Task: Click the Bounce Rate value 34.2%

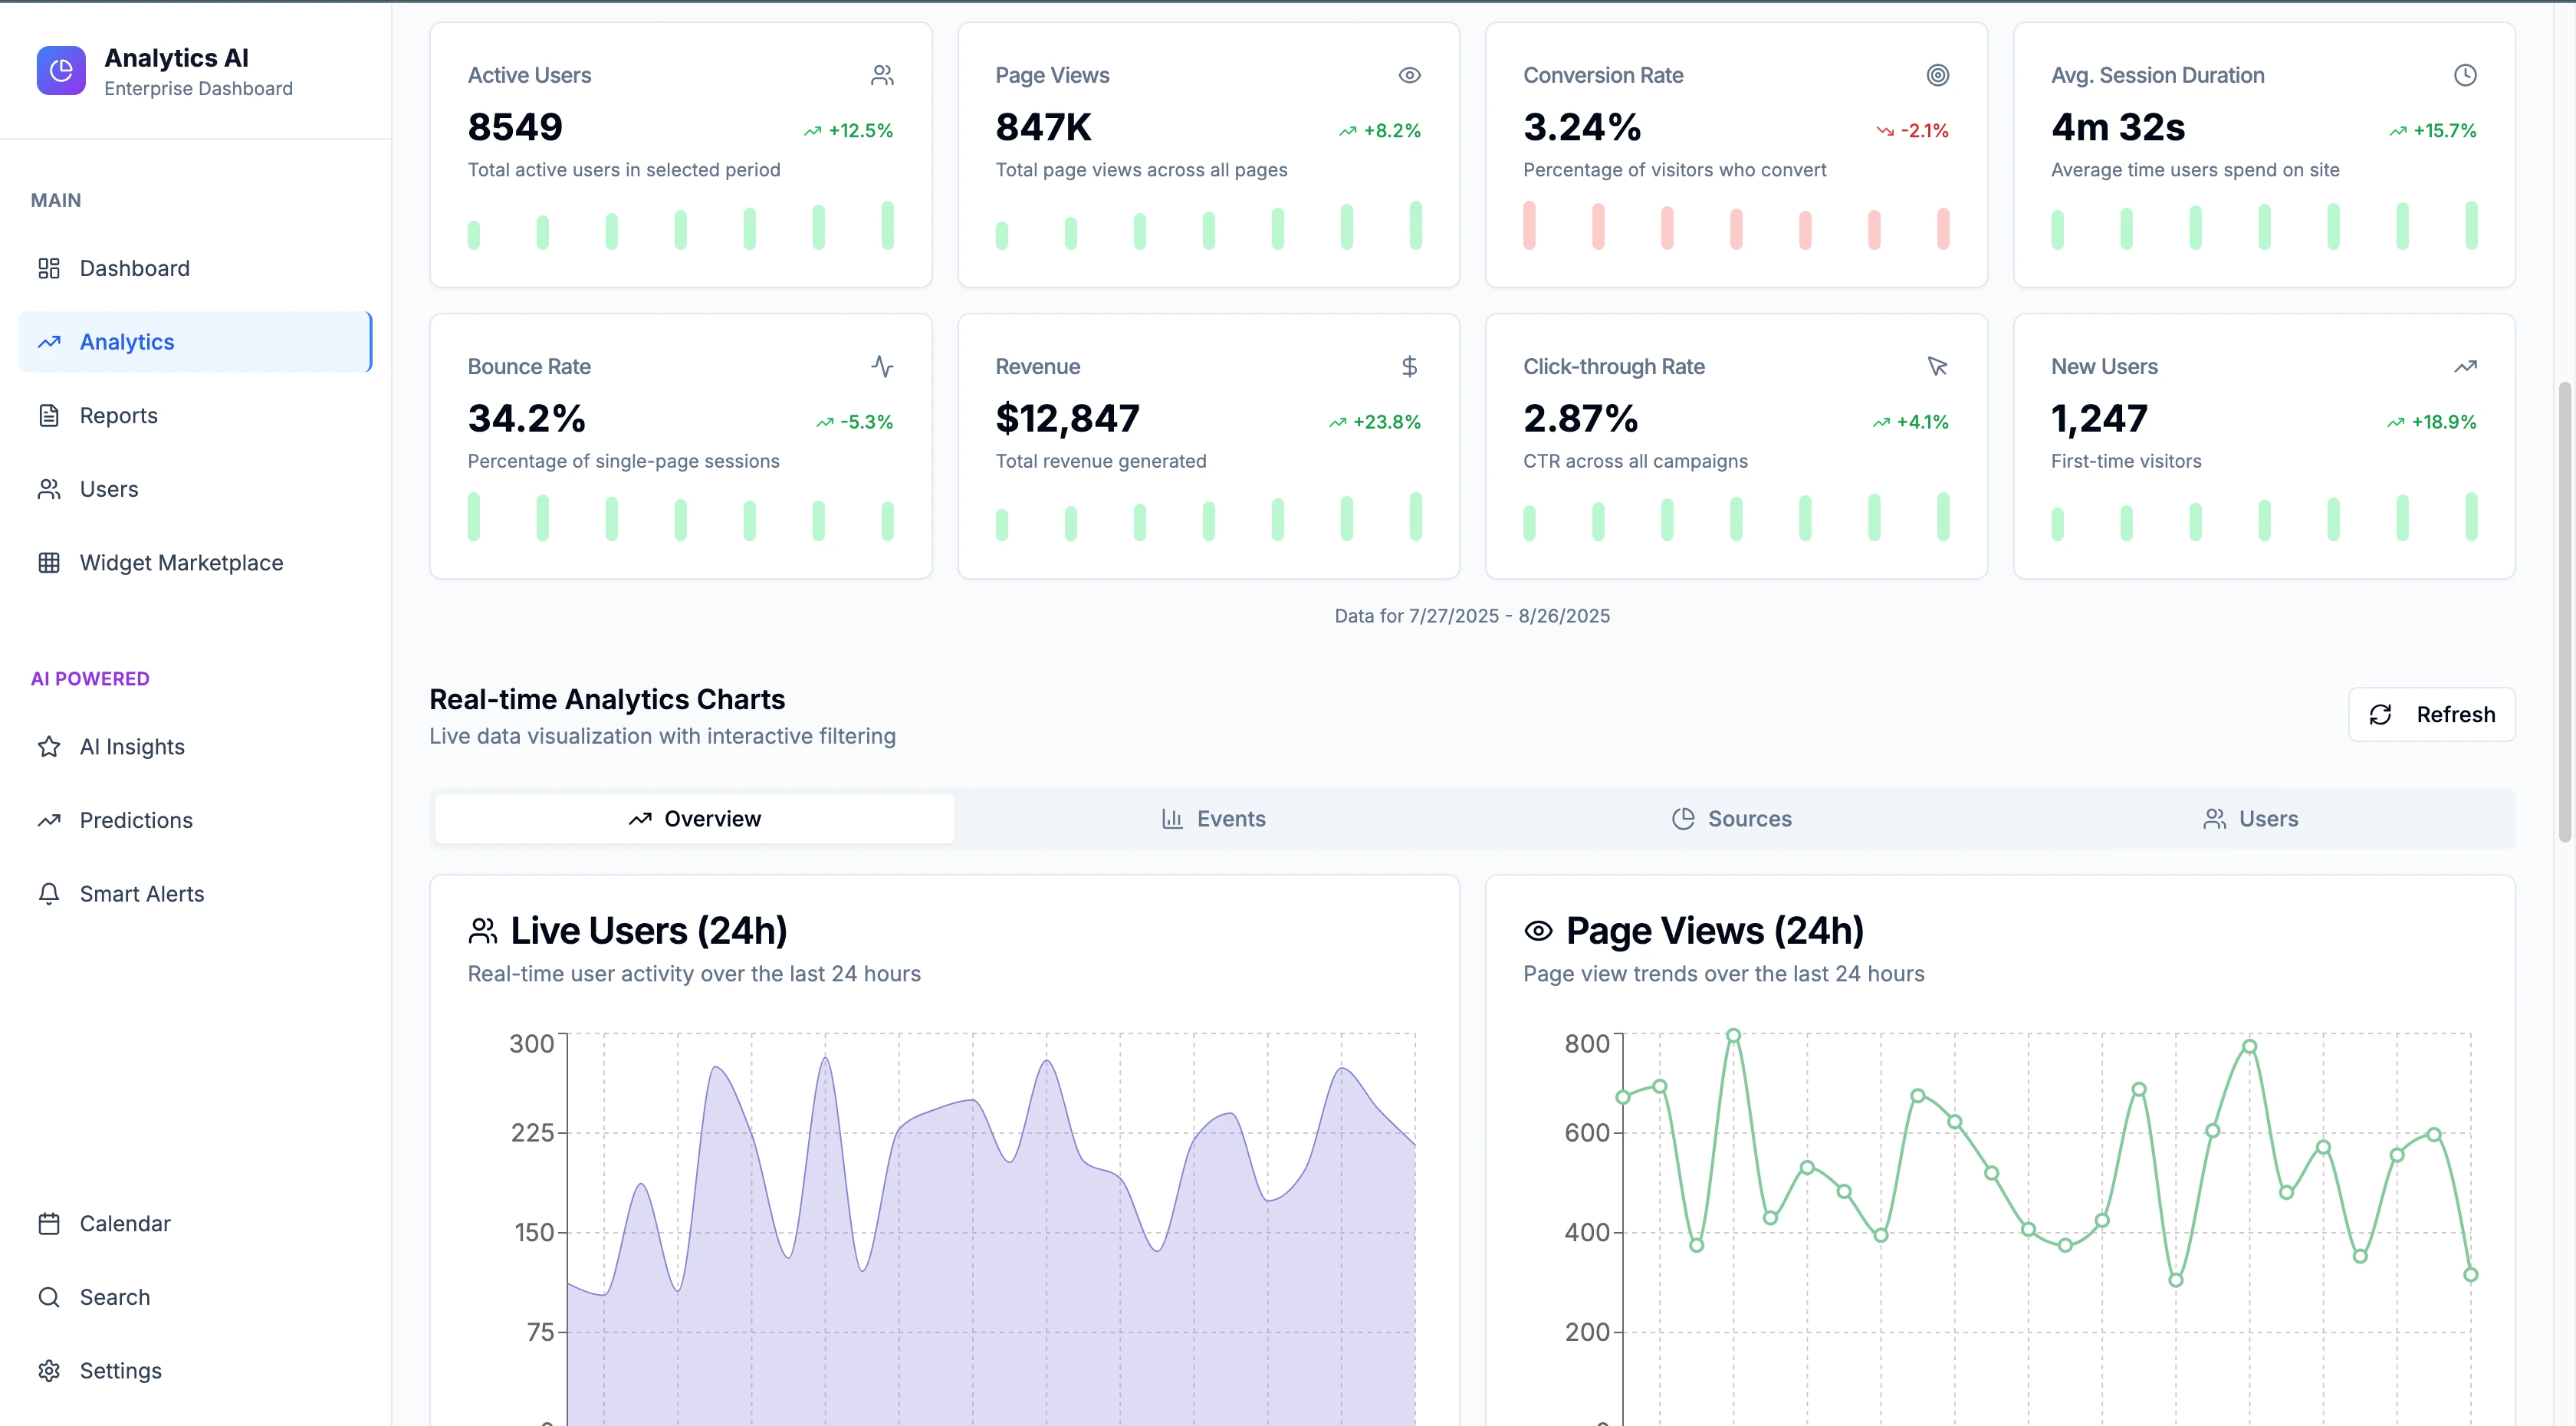Action: click(526, 418)
